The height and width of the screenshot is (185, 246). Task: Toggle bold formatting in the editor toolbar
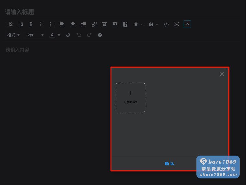coord(31,24)
